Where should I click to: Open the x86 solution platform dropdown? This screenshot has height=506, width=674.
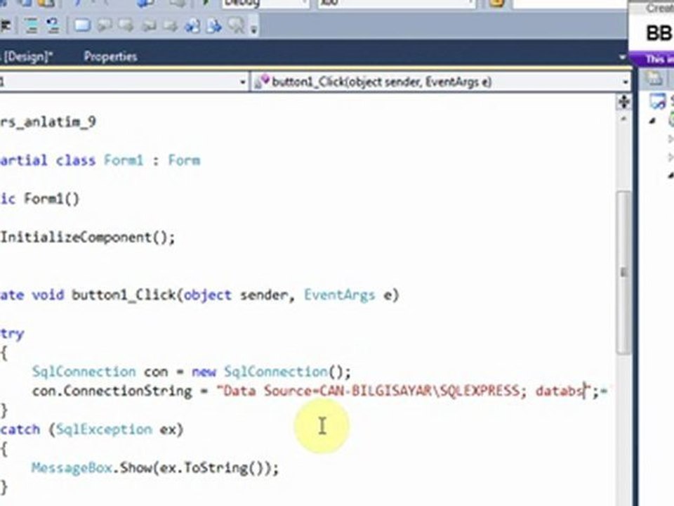[x=396, y=4]
